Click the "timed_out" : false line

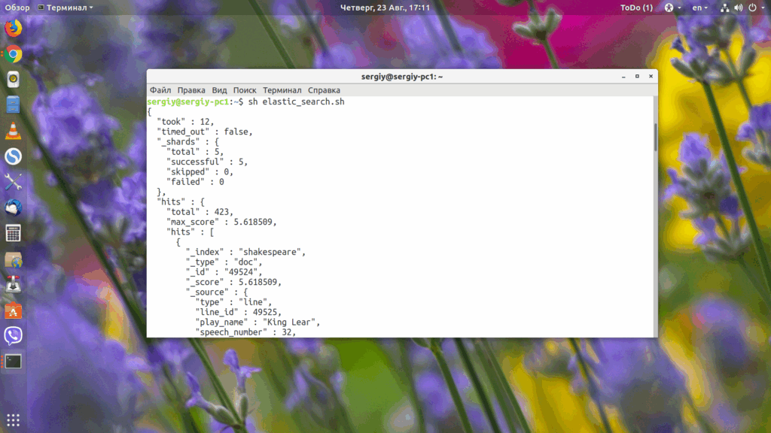click(205, 132)
